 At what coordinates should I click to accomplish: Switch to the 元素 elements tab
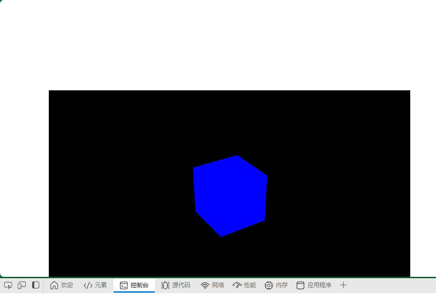pos(95,285)
